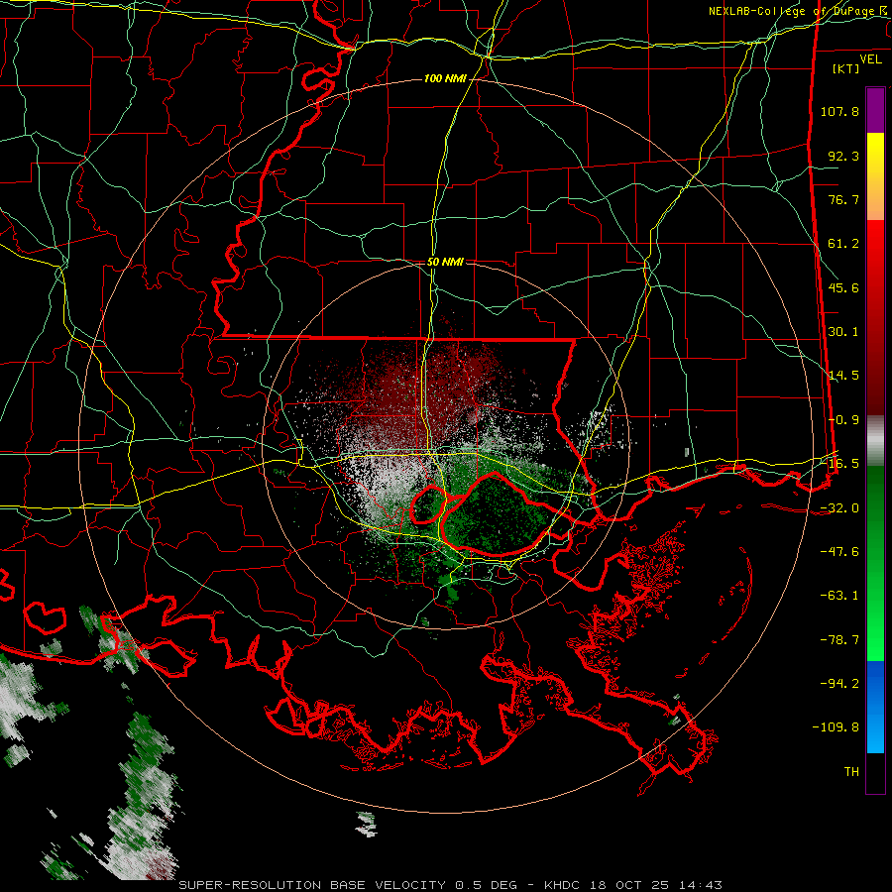Pick the blue segment of the color bar
The width and height of the screenshot is (892, 892).
click(x=875, y=707)
